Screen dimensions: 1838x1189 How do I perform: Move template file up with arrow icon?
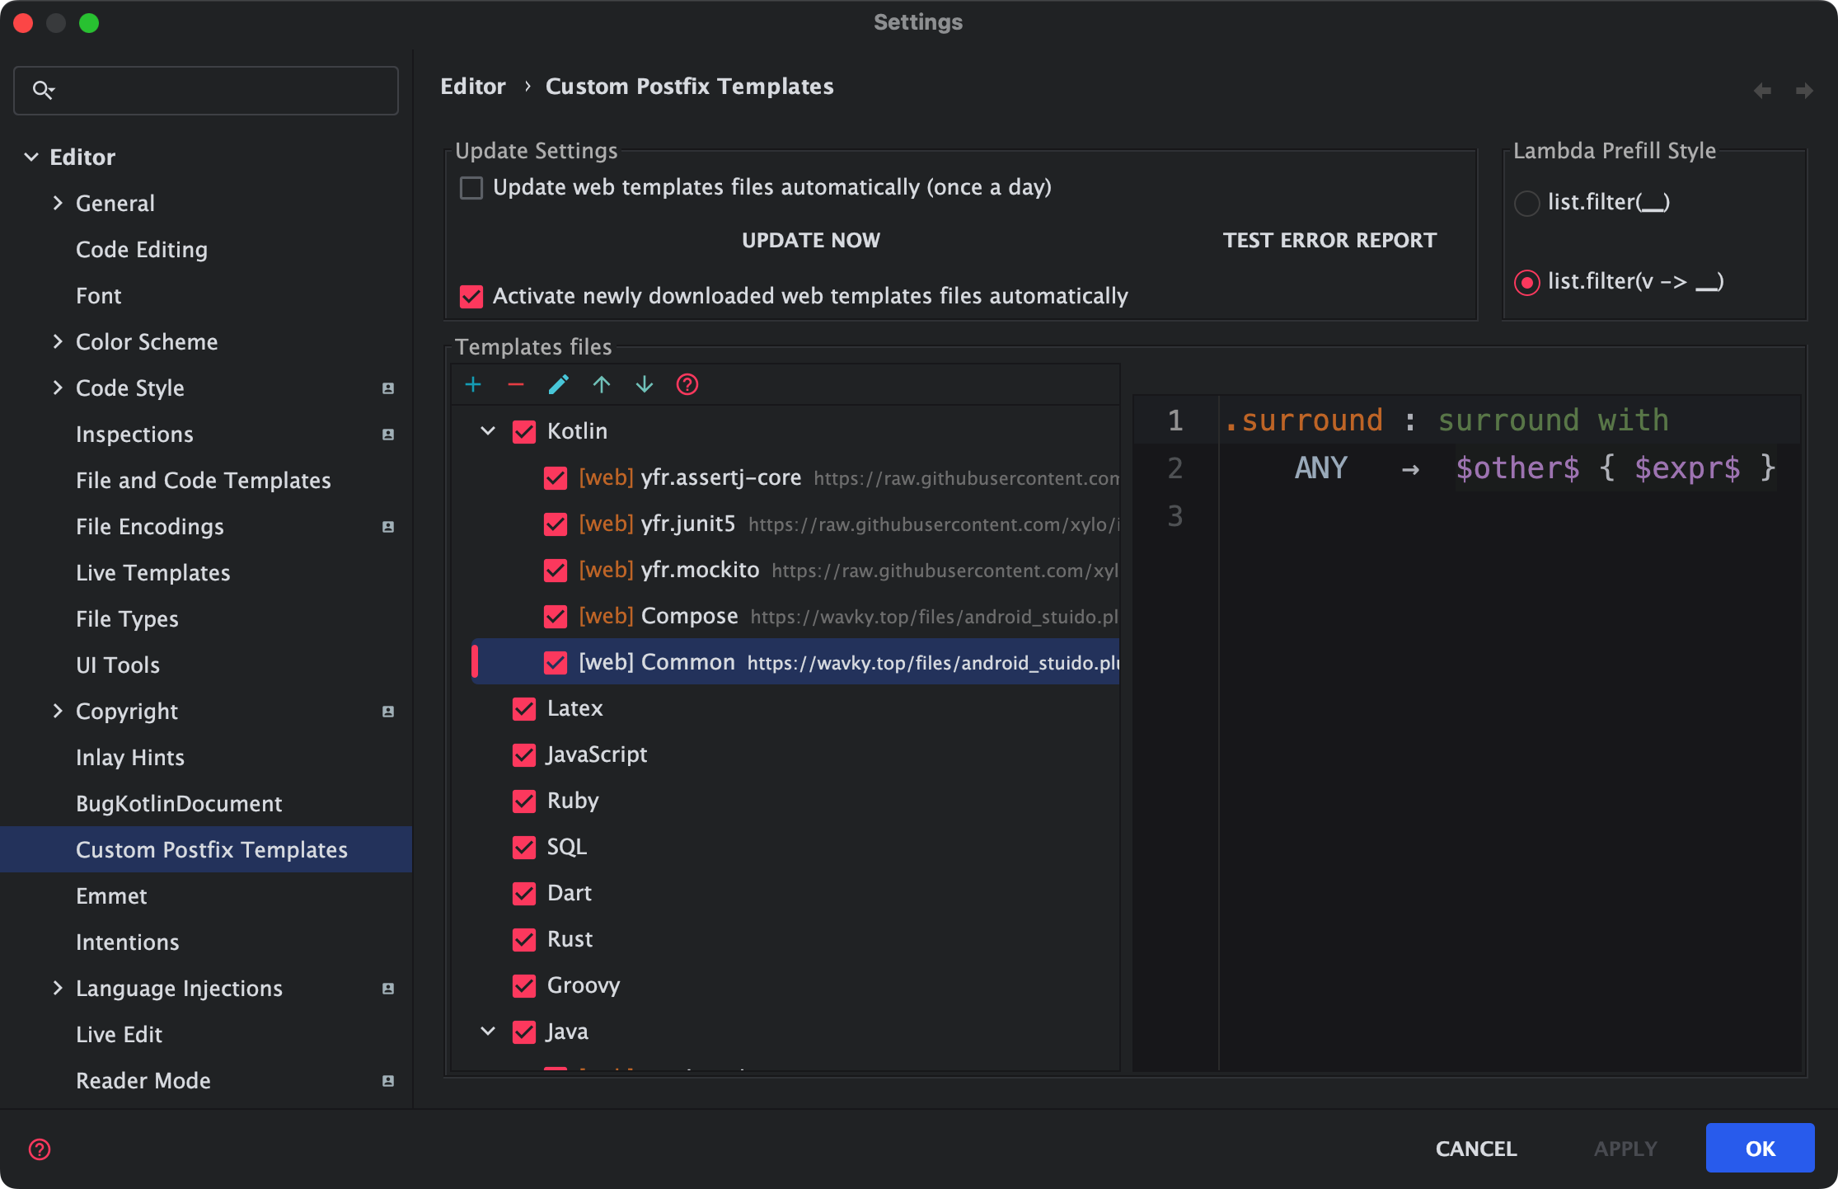tap(602, 384)
